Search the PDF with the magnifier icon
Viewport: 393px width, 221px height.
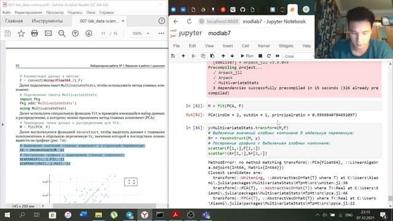(61, 33)
